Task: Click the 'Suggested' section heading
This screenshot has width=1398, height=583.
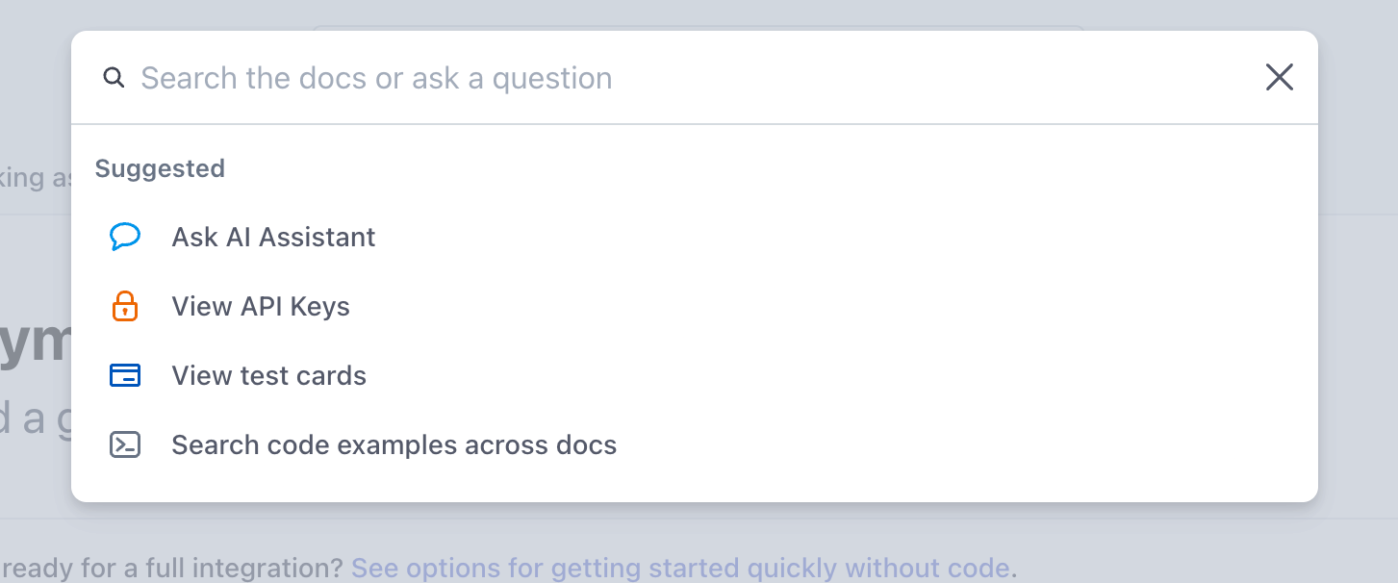Action: (x=160, y=168)
